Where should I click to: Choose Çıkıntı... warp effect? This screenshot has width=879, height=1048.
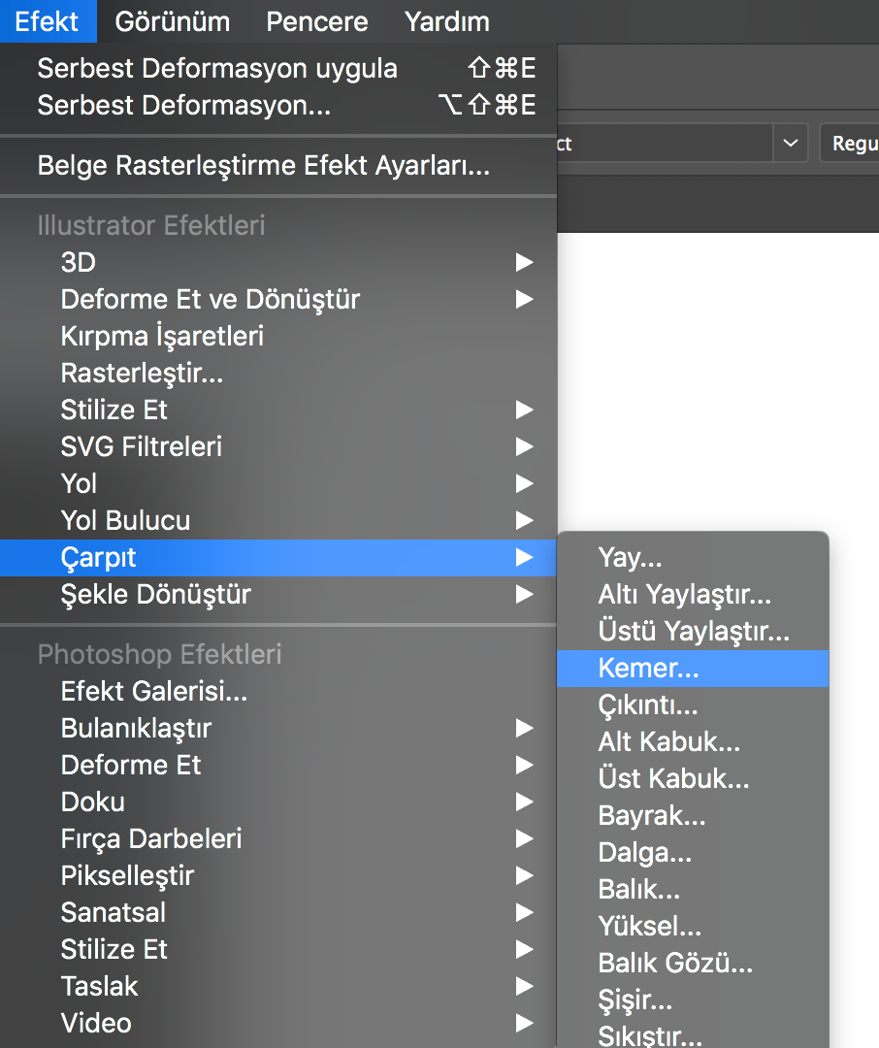[693, 705]
